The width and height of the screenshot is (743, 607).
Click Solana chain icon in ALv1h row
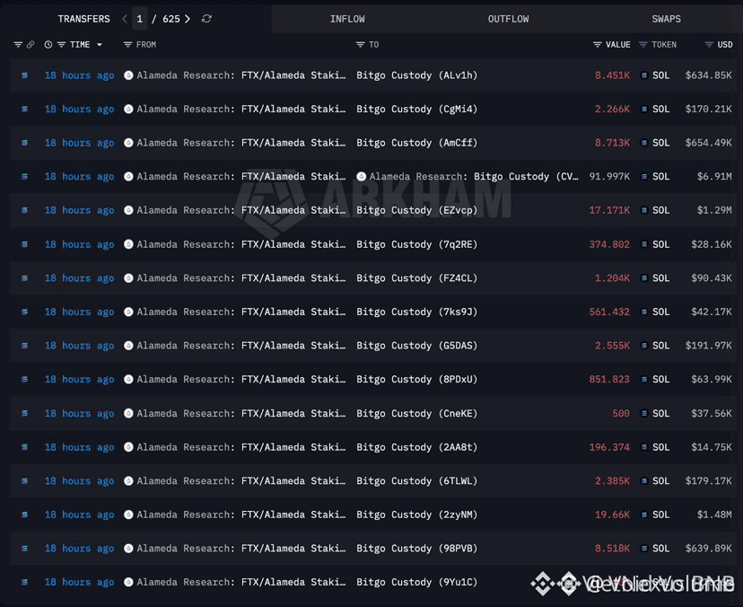pyautogui.click(x=24, y=75)
